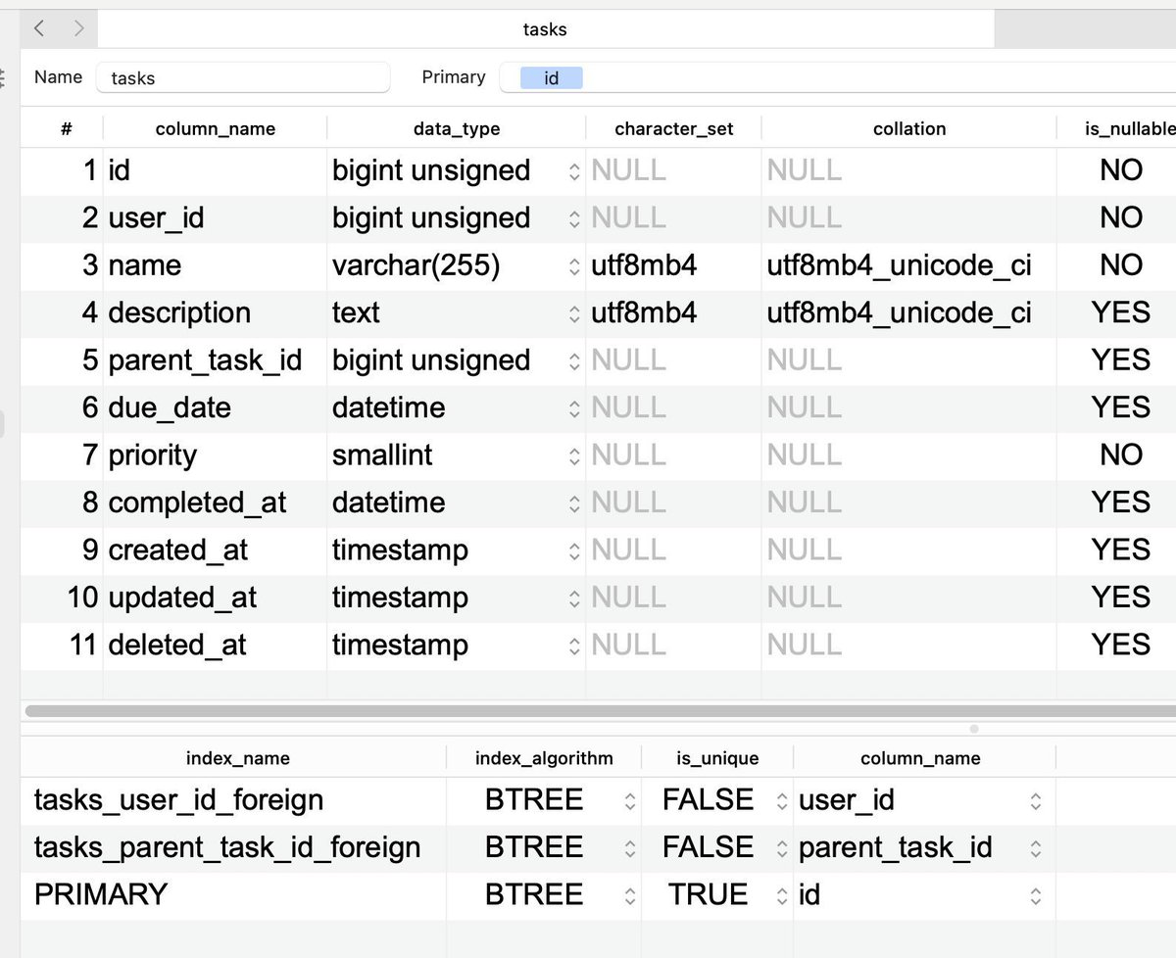Sort by data_type header
The height and width of the screenshot is (958, 1176).
click(457, 128)
